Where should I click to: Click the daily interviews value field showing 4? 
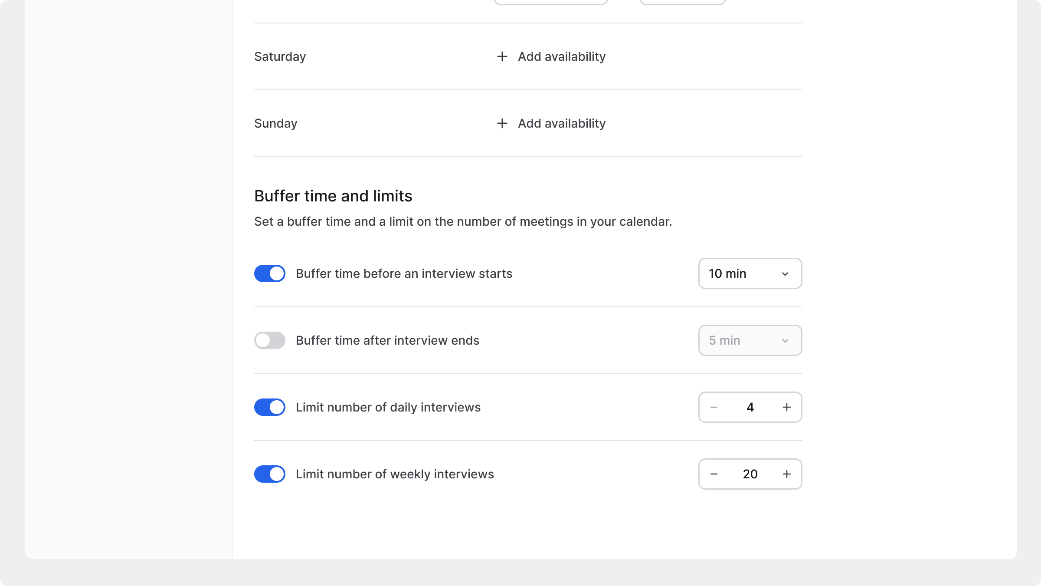pos(750,407)
